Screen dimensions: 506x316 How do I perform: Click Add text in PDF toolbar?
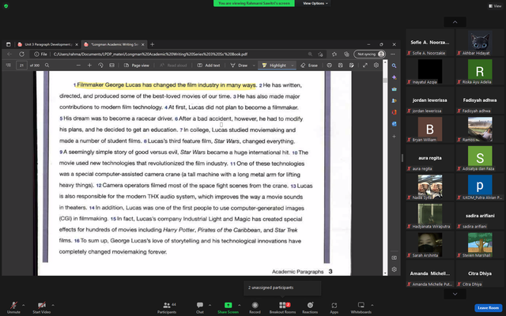click(x=209, y=65)
